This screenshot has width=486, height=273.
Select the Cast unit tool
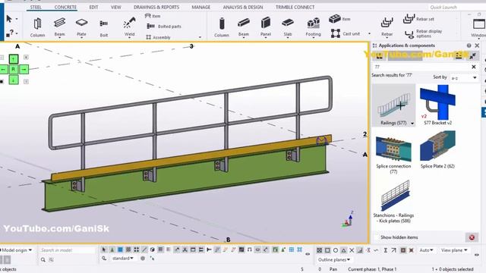[346, 33]
